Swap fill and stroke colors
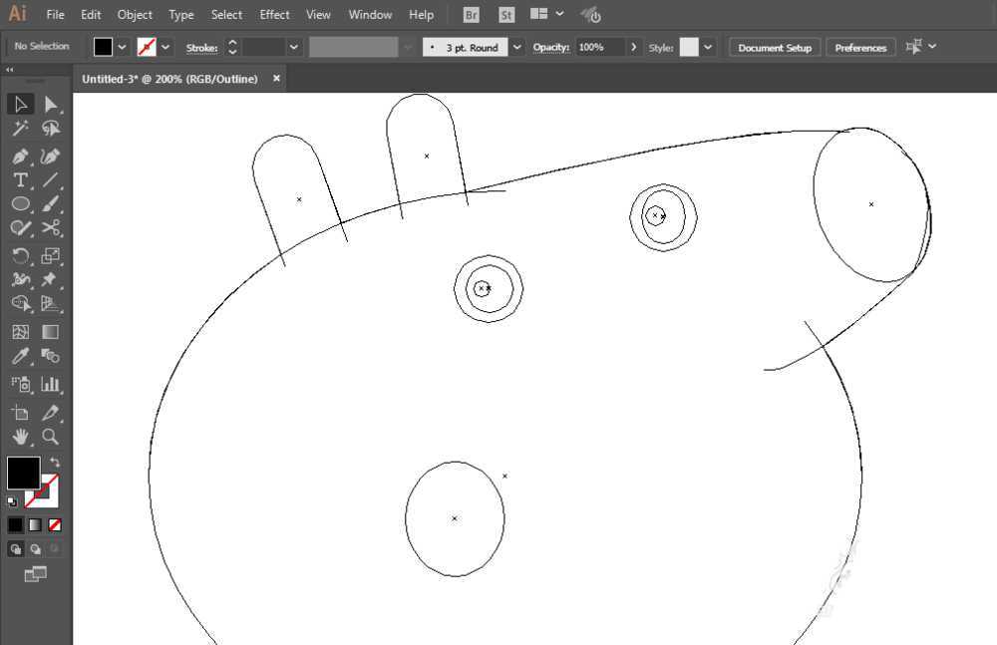Screen dimensions: 997x645 tap(55, 463)
